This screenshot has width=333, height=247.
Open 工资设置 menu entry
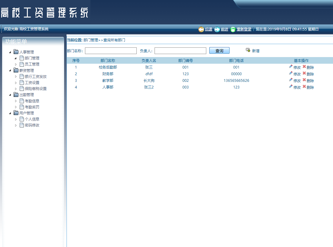(32, 83)
